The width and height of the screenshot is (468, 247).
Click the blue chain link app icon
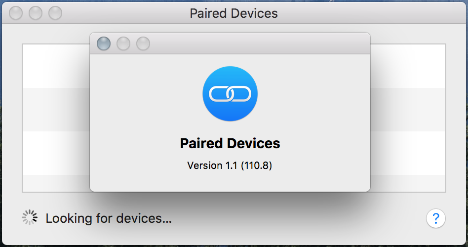(230, 94)
